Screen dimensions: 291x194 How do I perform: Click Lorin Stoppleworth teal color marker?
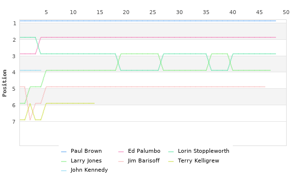pos(171,152)
